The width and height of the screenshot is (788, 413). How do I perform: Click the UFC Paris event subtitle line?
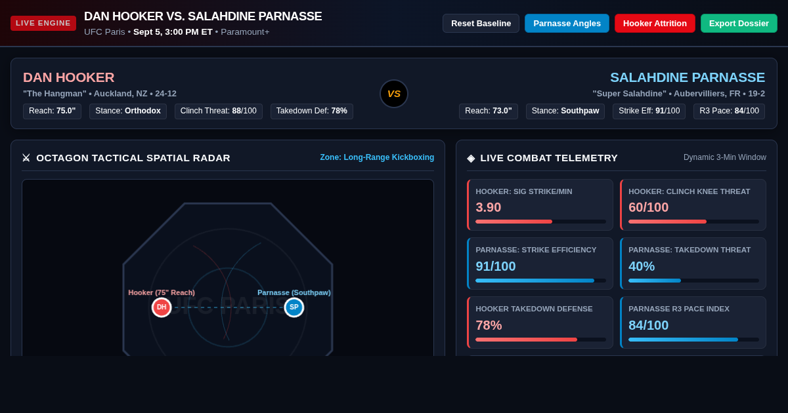tap(177, 32)
